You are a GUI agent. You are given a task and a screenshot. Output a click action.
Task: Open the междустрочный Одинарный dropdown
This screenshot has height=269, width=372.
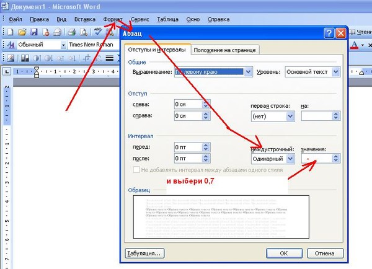click(290, 159)
